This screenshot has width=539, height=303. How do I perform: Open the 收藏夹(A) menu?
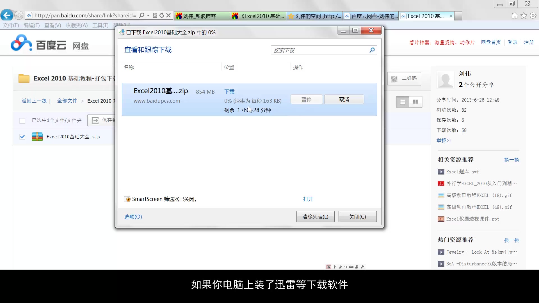[x=77, y=25]
